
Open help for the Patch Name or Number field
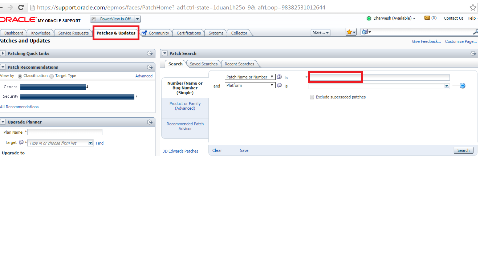[x=279, y=77]
